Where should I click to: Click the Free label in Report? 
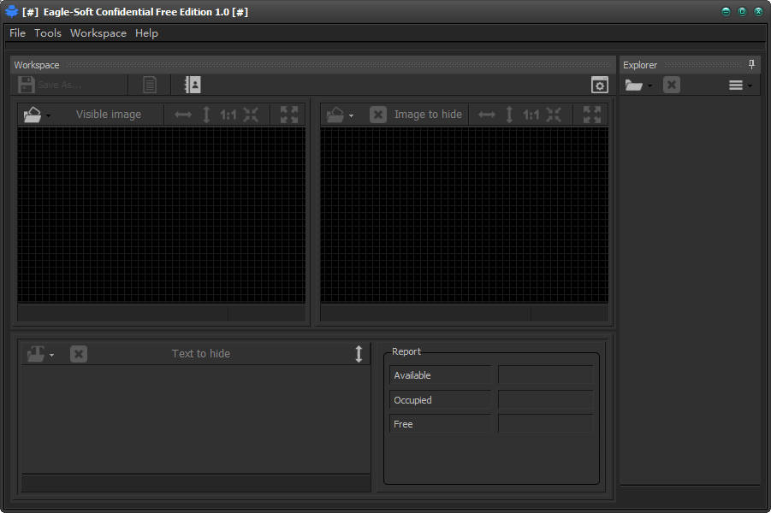[x=403, y=424]
